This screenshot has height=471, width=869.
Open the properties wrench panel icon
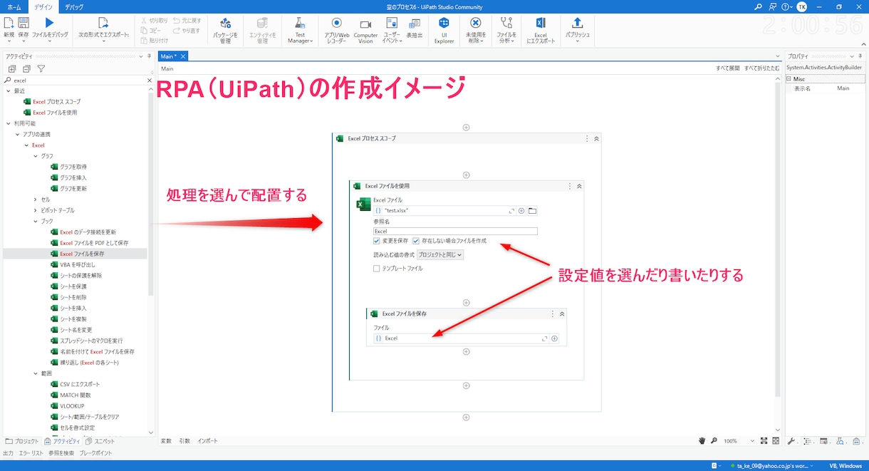[791, 441]
